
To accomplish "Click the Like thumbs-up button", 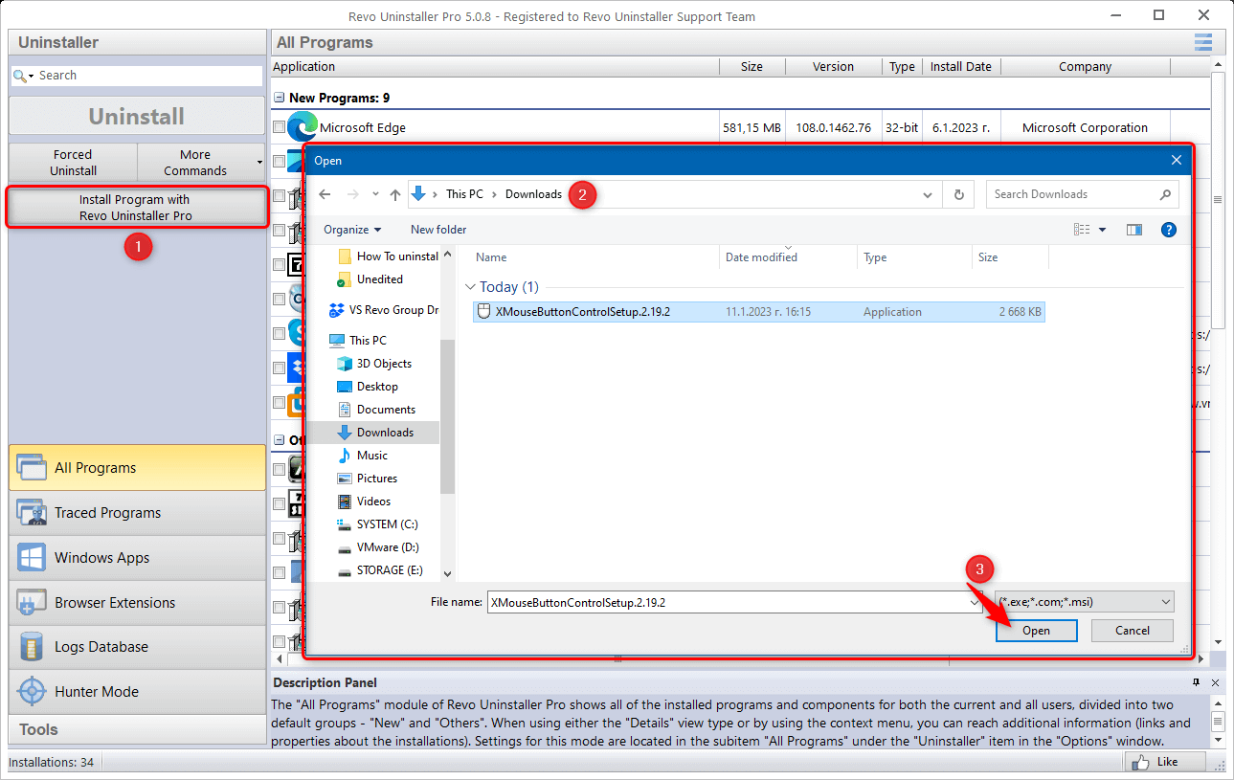I will pos(1165,762).
